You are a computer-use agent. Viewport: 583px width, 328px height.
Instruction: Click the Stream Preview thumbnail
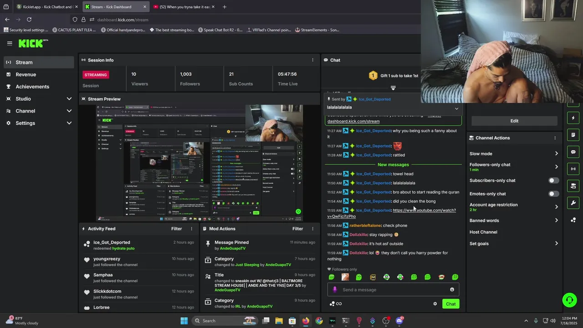click(x=199, y=164)
